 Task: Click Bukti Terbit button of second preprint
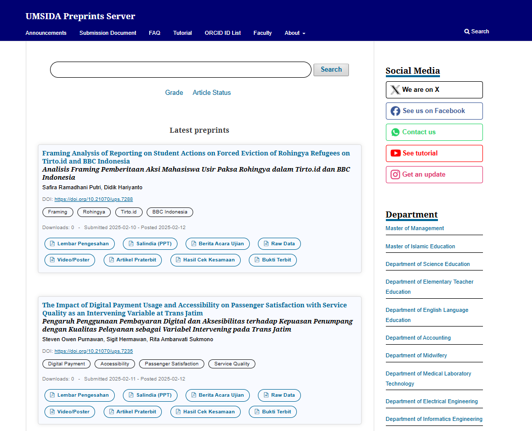click(x=273, y=412)
